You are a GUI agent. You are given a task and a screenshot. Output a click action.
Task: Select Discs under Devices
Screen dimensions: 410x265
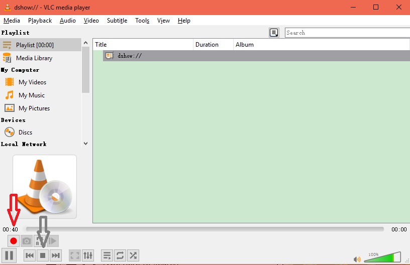[x=41, y=132]
